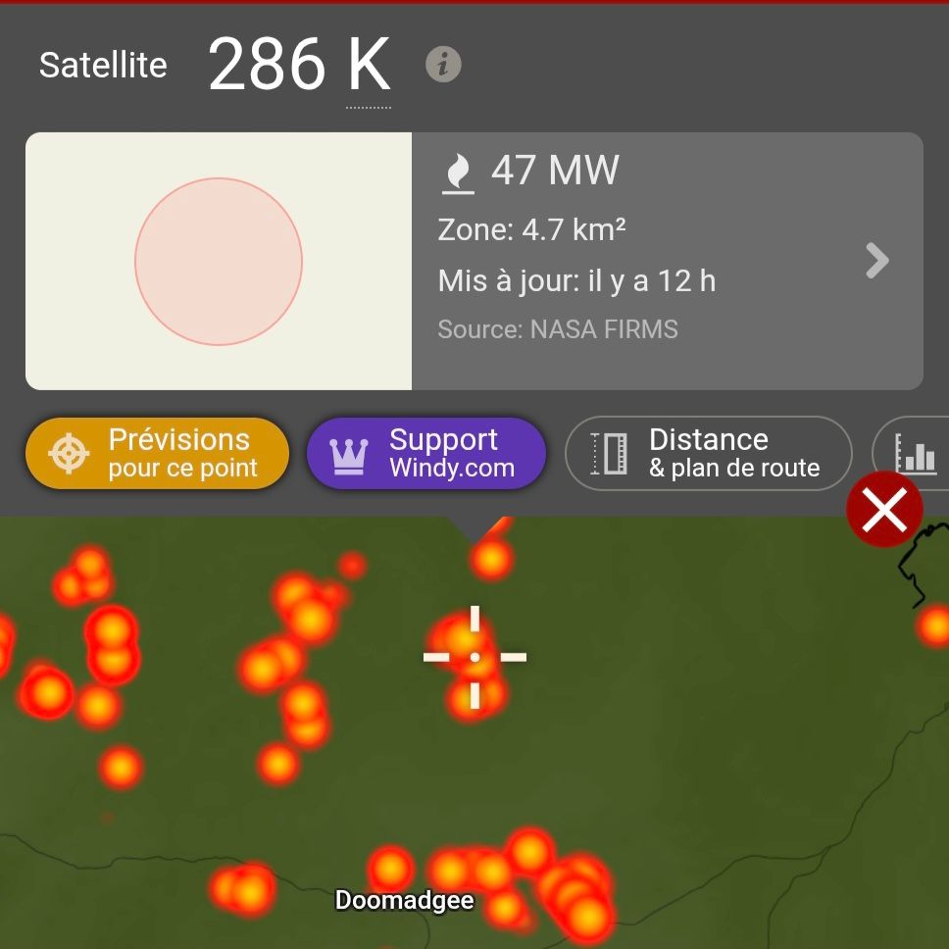Open the bar chart icon button

tap(915, 453)
